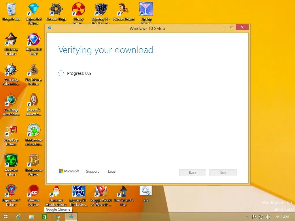Select the Bookworm Adventures desktop shortcut
Image resolution: width=295 pixels, height=221 pixels.
33,135
